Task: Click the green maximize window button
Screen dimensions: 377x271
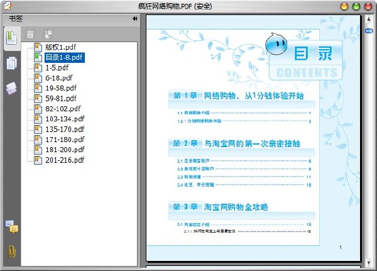Action: (x=356, y=6)
